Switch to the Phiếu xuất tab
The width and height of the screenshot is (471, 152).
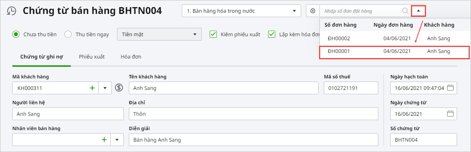click(92, 57)
